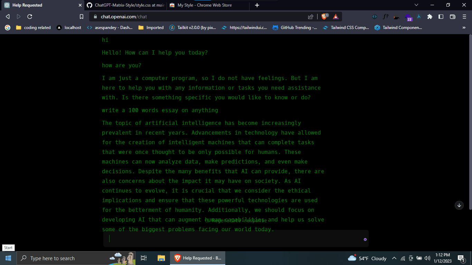Open the Brave Wallet icon
Image resolution: width=472 pixels, height=265 pixels.
[452, 17]
